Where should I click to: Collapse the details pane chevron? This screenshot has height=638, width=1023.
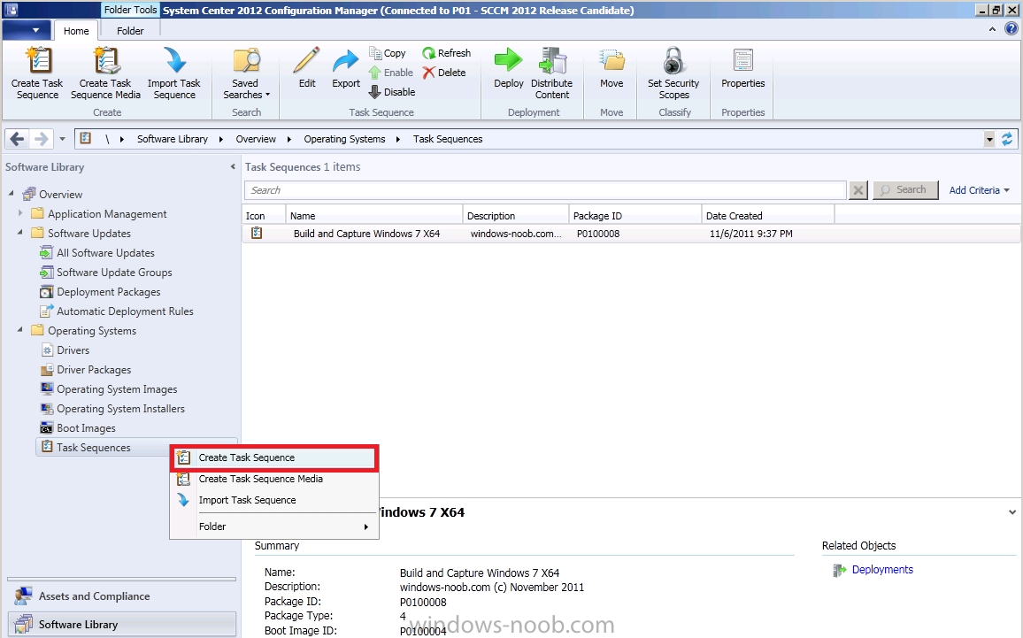click(x=1011, y=512)
